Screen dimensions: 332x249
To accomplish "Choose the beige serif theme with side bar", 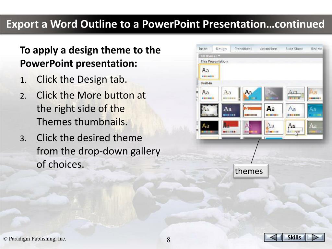I will (231, 94).
